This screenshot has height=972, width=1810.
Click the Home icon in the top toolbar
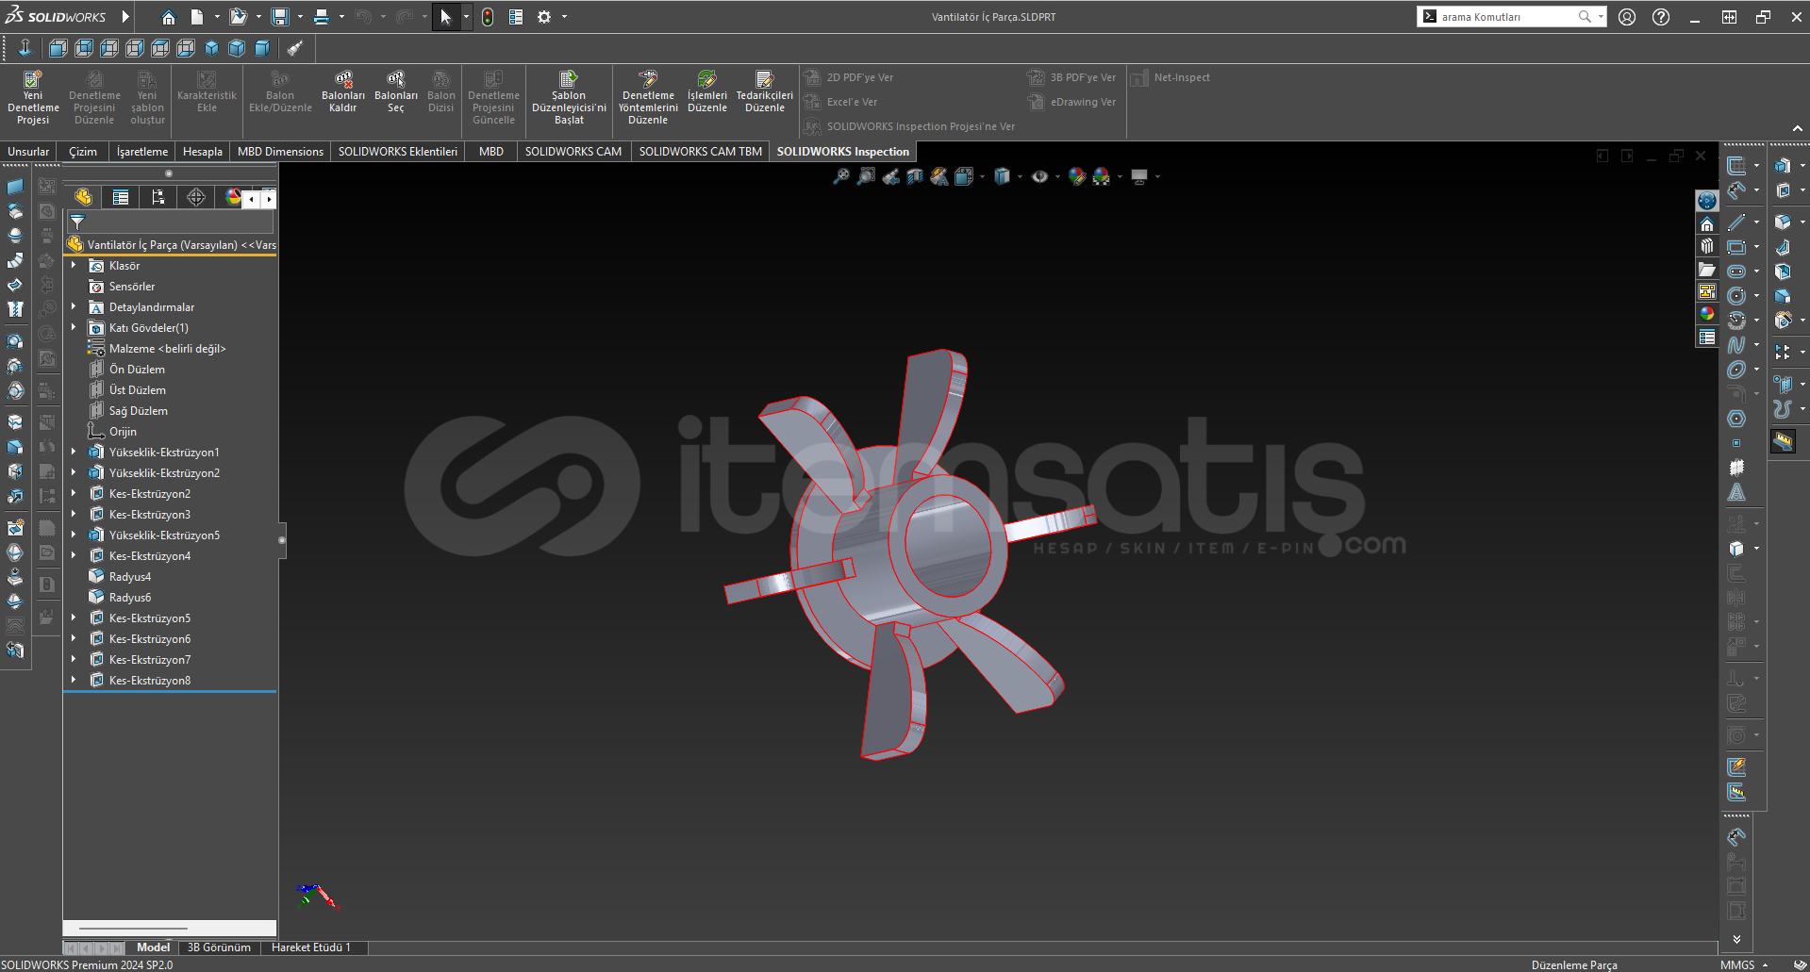(x=168, y=17)
